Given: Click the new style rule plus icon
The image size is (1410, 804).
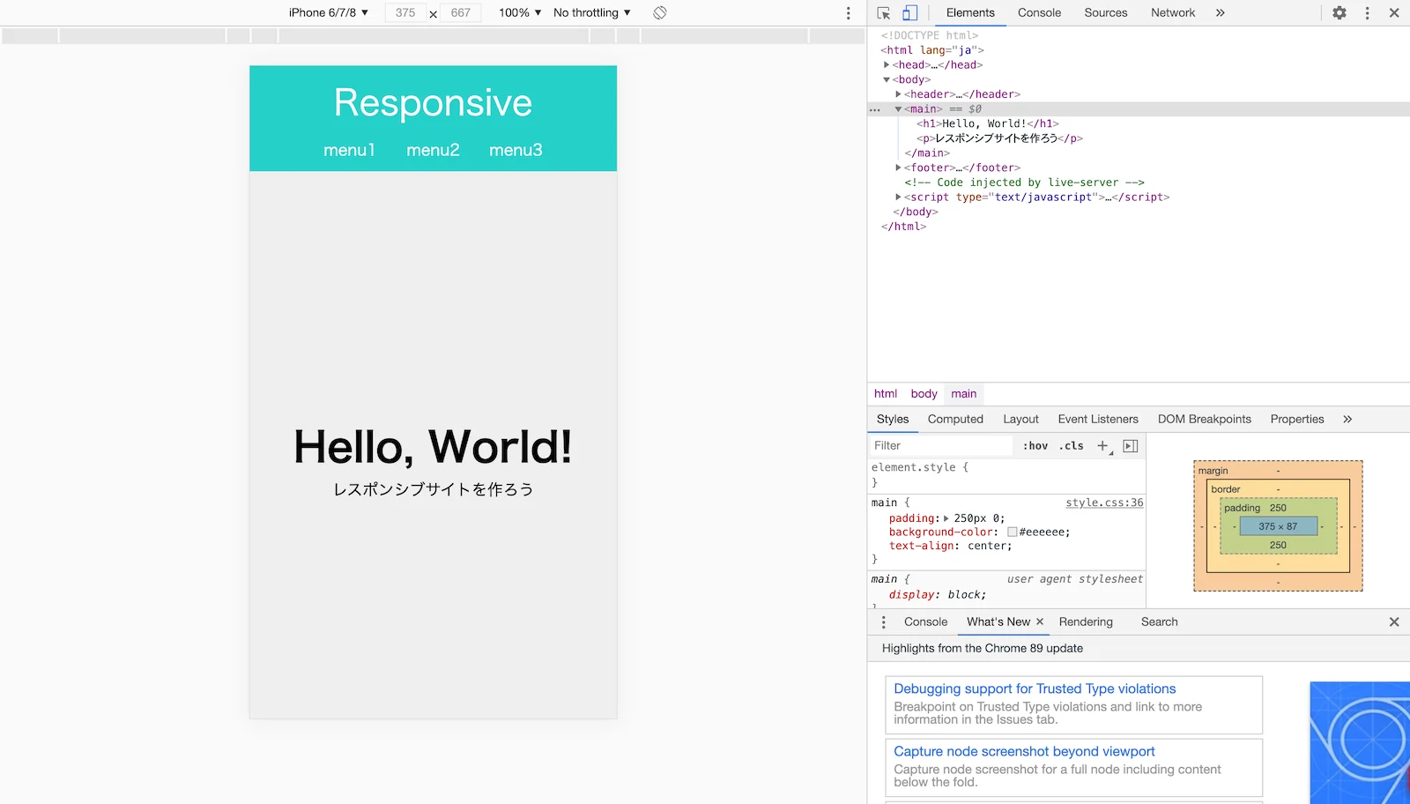Looking at the screenshot, I should coord(1102,446).
